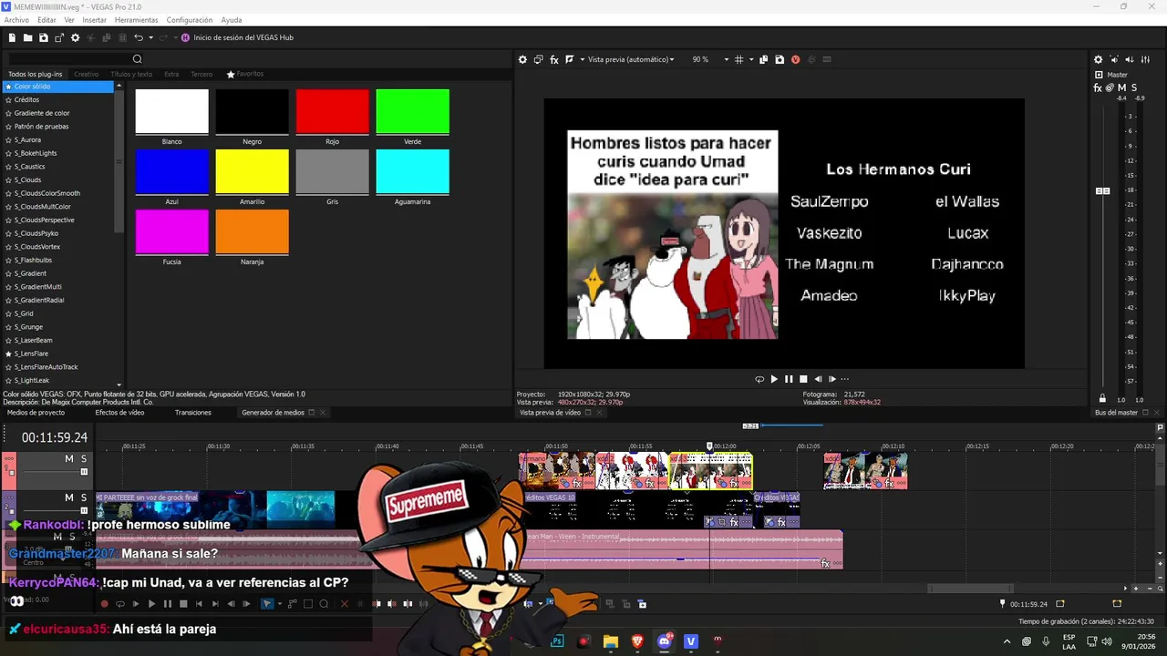Image resolution: width=1167 pixels, height=656 pixels.
Task: Open preview device settings gear
Action: coord(522,59)
